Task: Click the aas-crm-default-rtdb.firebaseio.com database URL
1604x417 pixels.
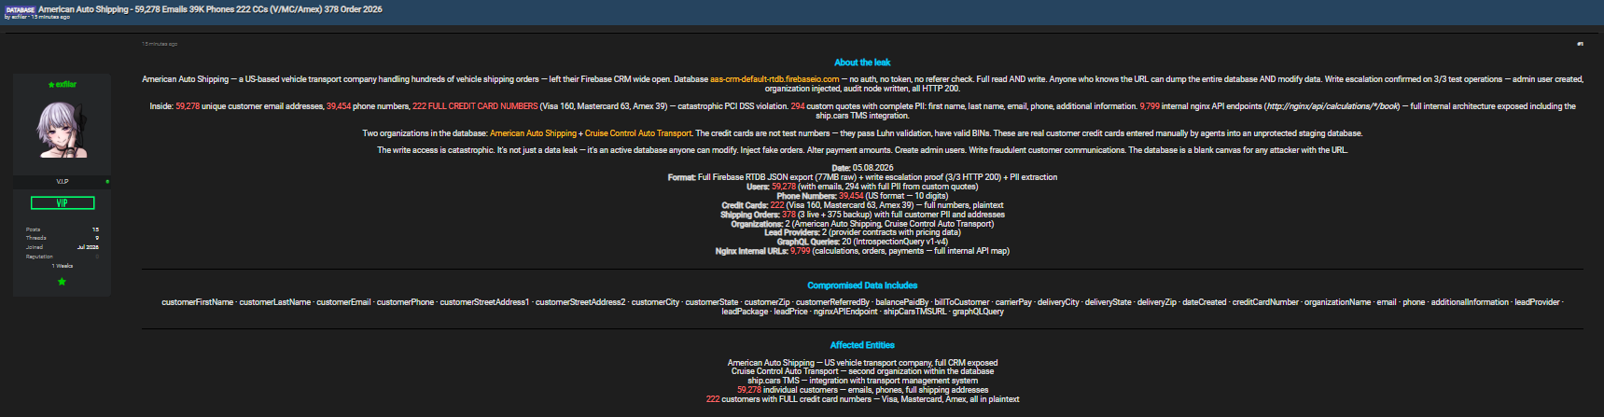Action: (774, 79)
